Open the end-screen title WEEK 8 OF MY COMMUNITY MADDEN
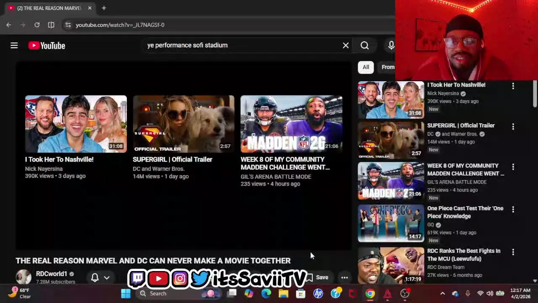 [285, 163]
